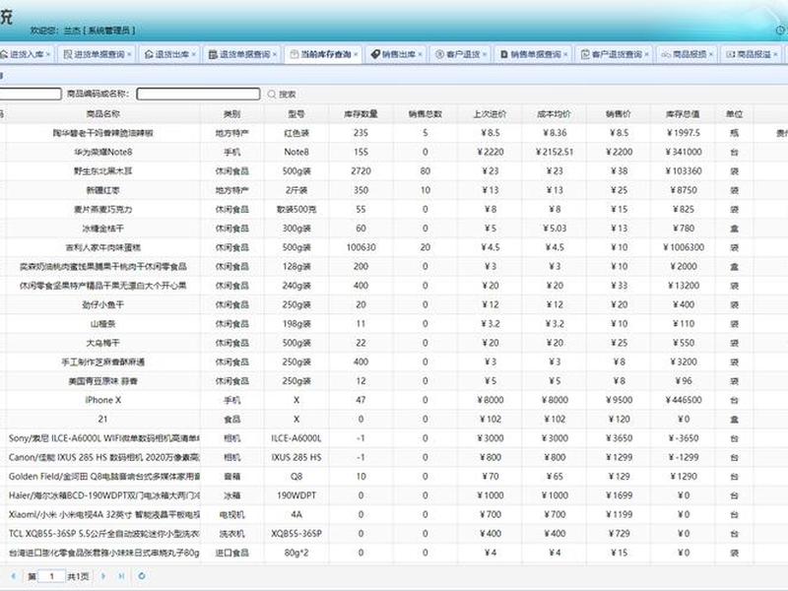Switch to the 进货入库 tab
This screenshot has height=591, width=788.
pyautogui.click(x=27, y=54)
